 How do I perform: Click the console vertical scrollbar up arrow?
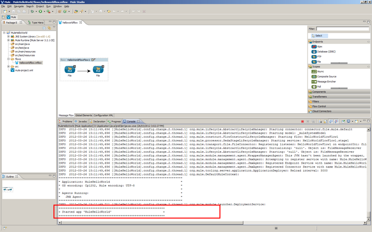368,129
